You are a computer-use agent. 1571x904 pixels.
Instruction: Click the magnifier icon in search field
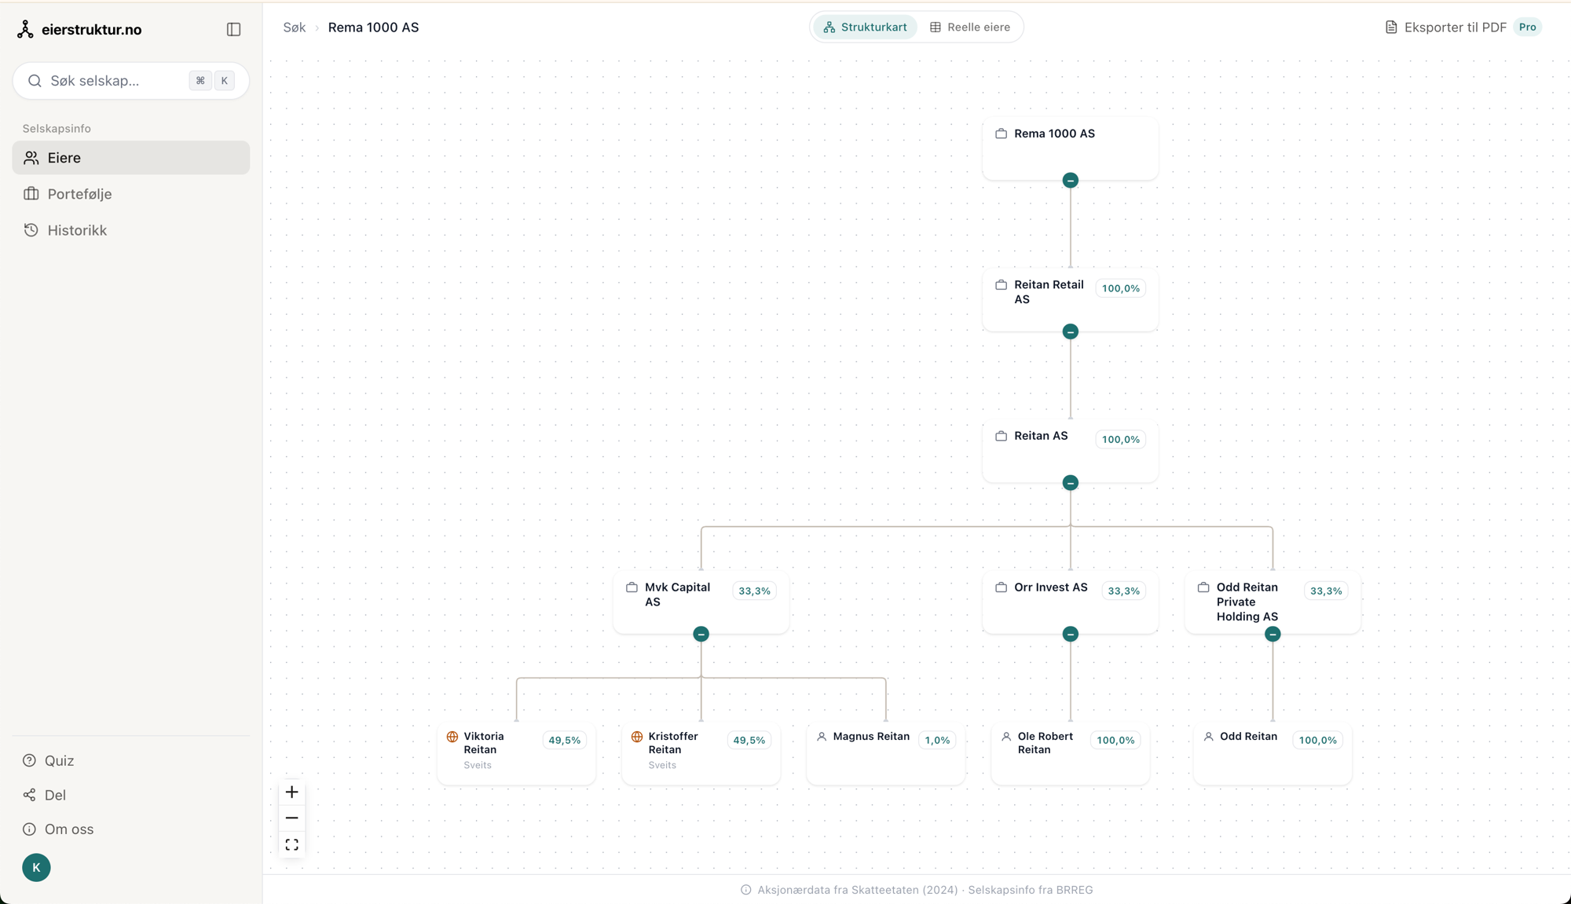35,81
